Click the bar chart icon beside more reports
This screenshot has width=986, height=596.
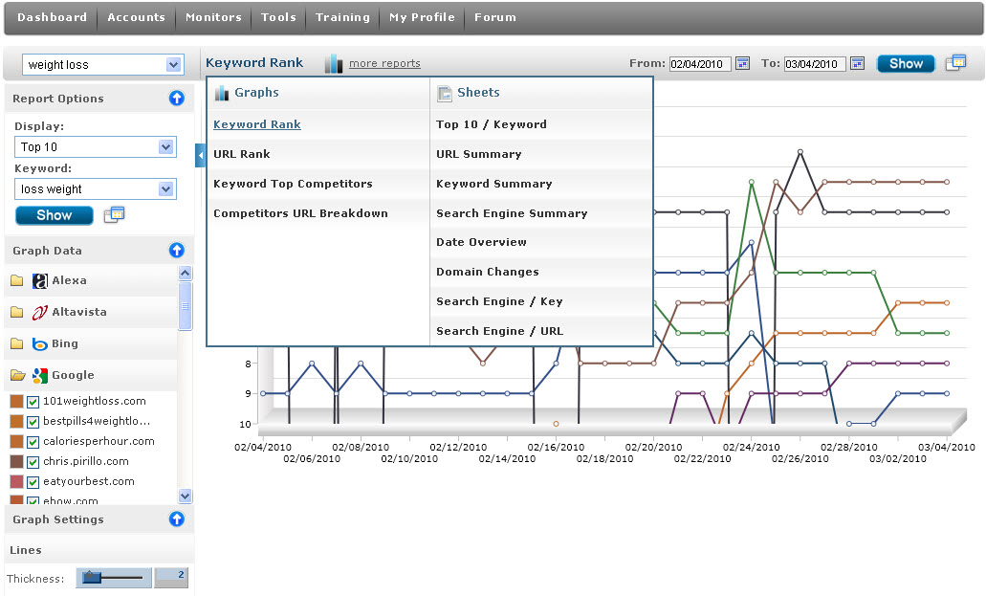pyautogui.click(x=333, y=63)
